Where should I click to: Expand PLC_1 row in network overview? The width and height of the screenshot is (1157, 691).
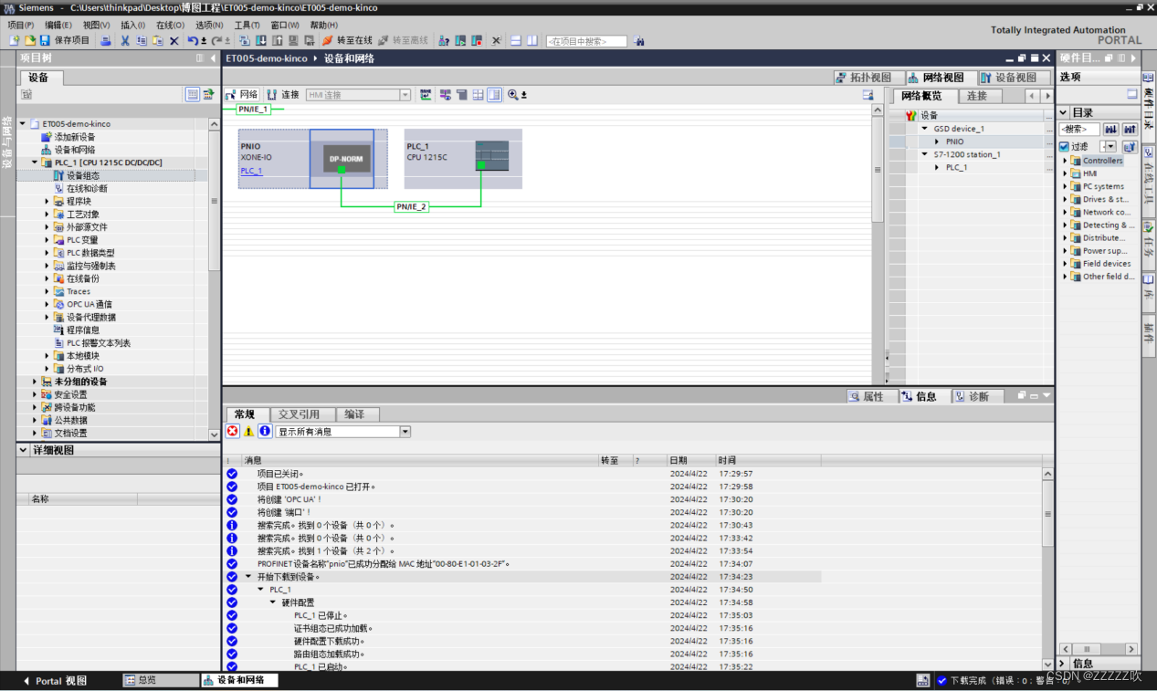point(937,167)
